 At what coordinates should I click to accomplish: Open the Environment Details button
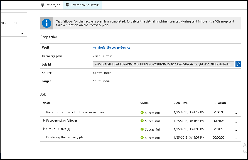click(82, 5)
